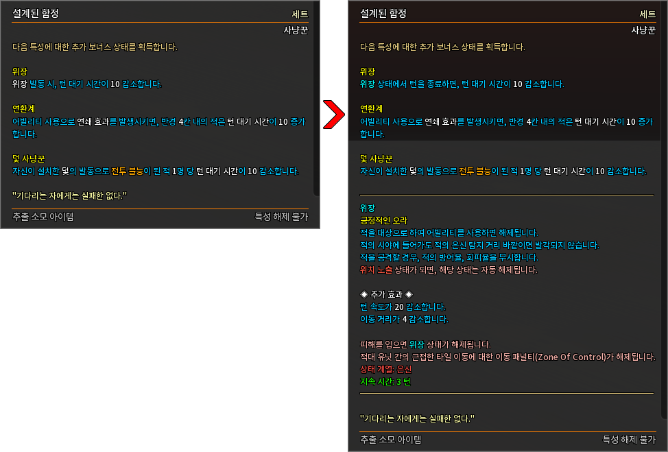Click the ◈ 추가 효과 ◈ header
The height and width of the screenshot is (452, 668).
(x=386, y=294)
